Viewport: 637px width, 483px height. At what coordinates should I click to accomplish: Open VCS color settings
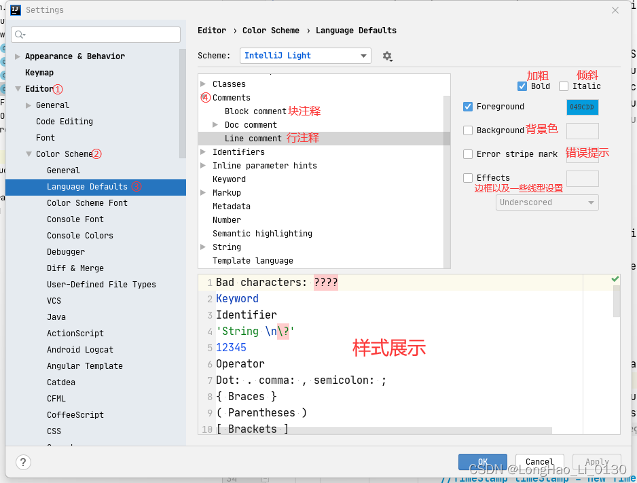54,301
